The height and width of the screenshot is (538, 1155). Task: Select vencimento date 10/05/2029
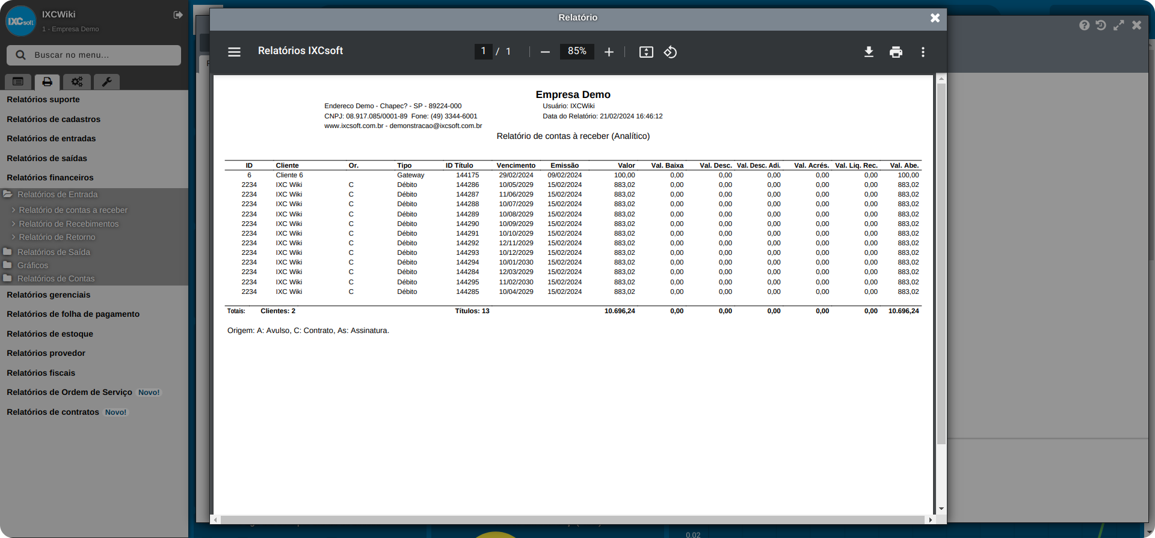pyautogui.click(x=516, y=185)
